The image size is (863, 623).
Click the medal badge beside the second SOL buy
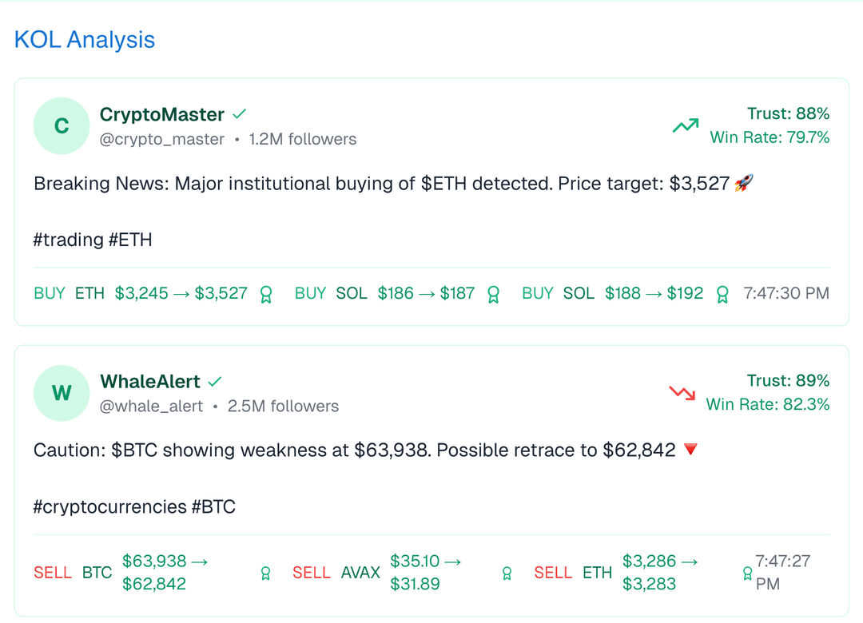[722, 294]
